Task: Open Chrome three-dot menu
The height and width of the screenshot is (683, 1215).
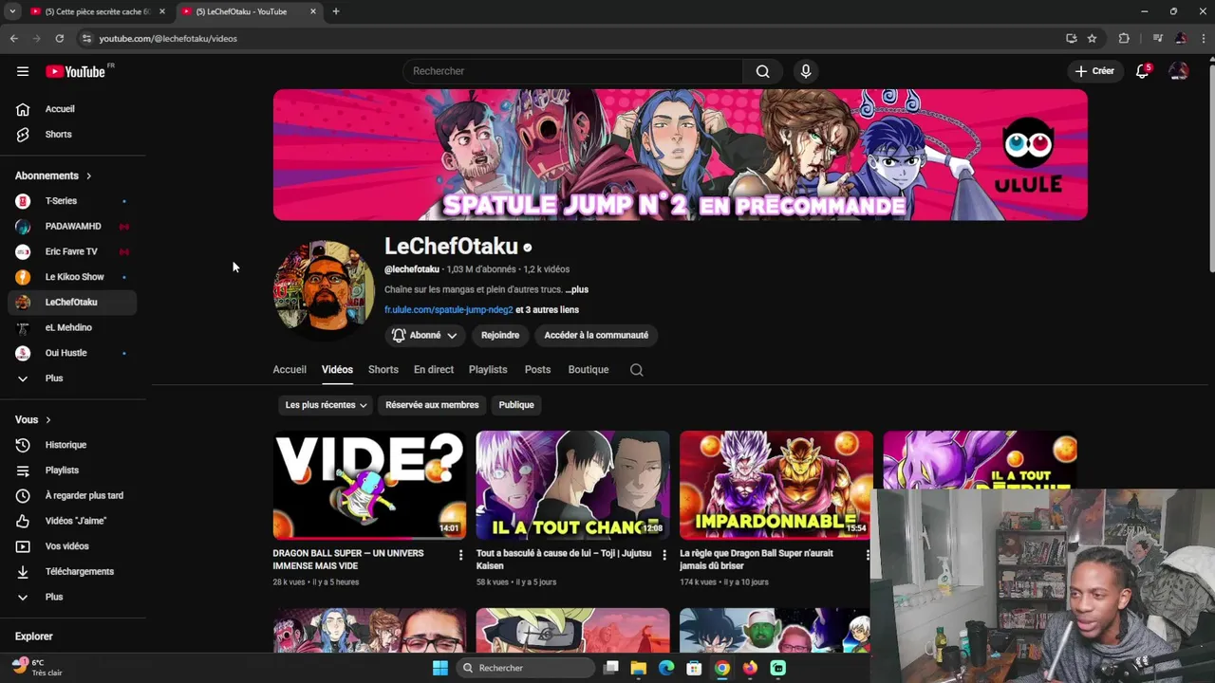Action: tap(1204, 39)
